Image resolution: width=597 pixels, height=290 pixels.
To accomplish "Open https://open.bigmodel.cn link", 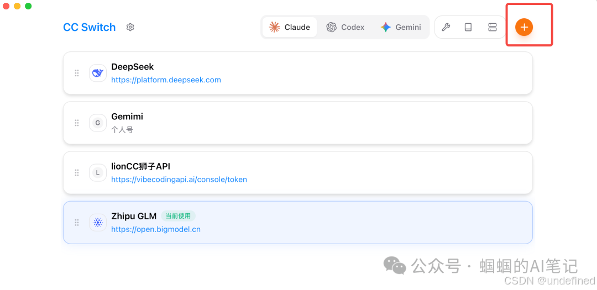I will coord(156,229).
